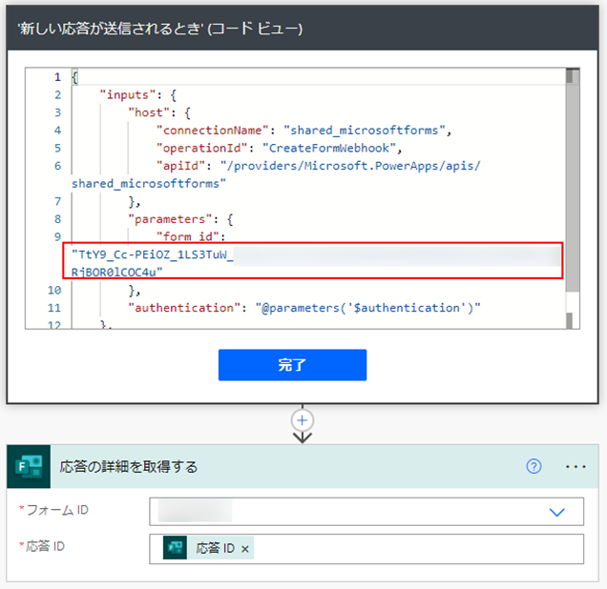This screenshot has height=589, width=607.
Task: Click the "host" key on line 3
Action: pos(149,112)
